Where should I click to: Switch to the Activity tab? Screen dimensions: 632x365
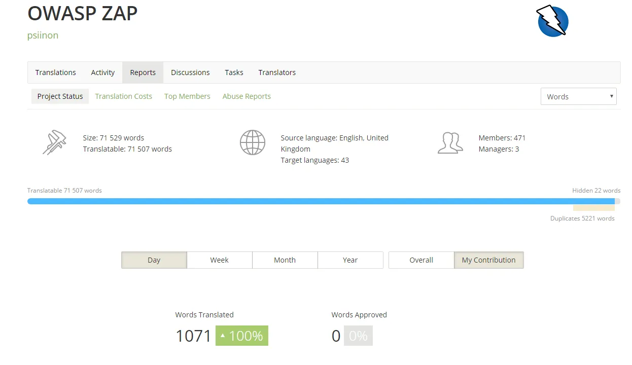tap(103, 72)
